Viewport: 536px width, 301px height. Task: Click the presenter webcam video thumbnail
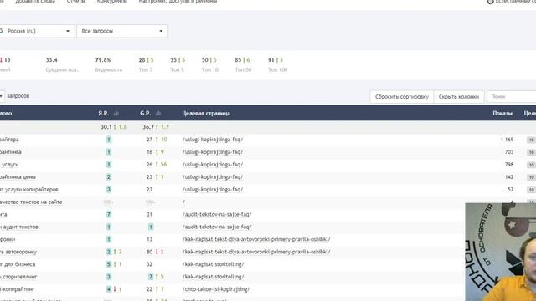coord(501,252)
